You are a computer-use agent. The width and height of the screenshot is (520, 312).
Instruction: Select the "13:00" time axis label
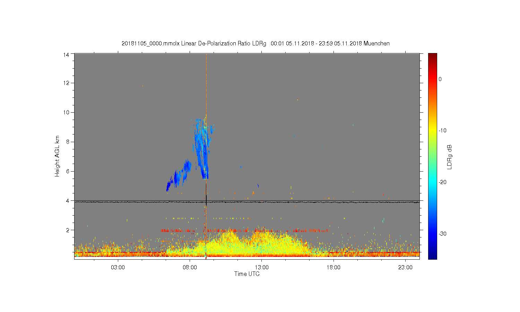[262, 268]
